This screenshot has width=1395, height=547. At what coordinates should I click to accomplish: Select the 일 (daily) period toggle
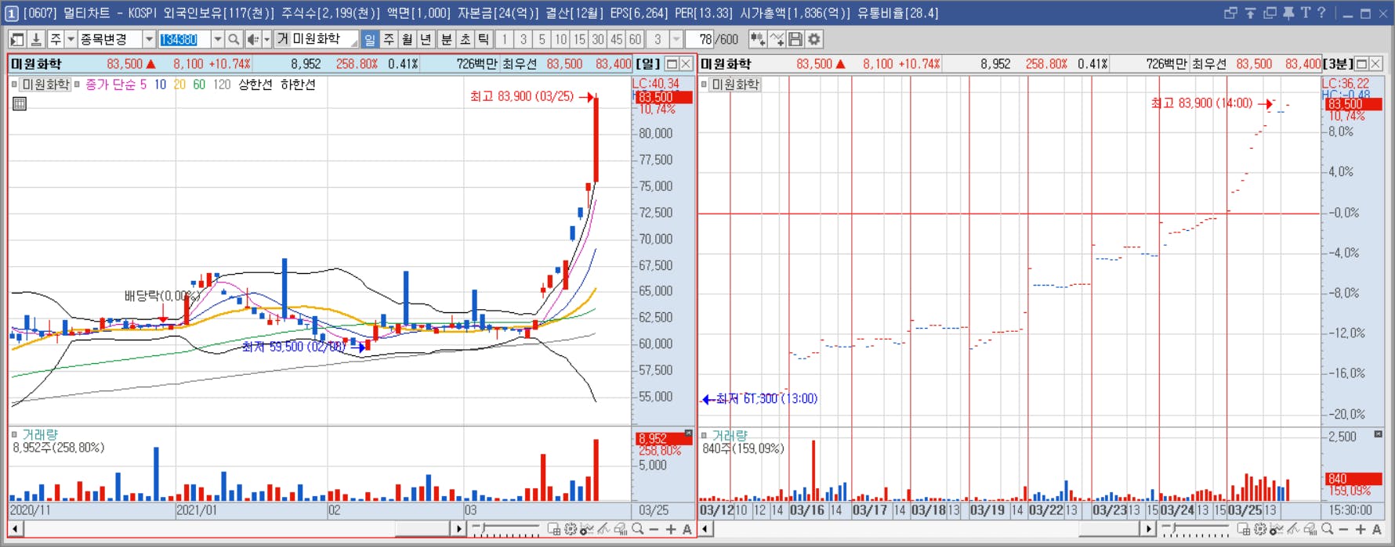click(x=370, y=39)
